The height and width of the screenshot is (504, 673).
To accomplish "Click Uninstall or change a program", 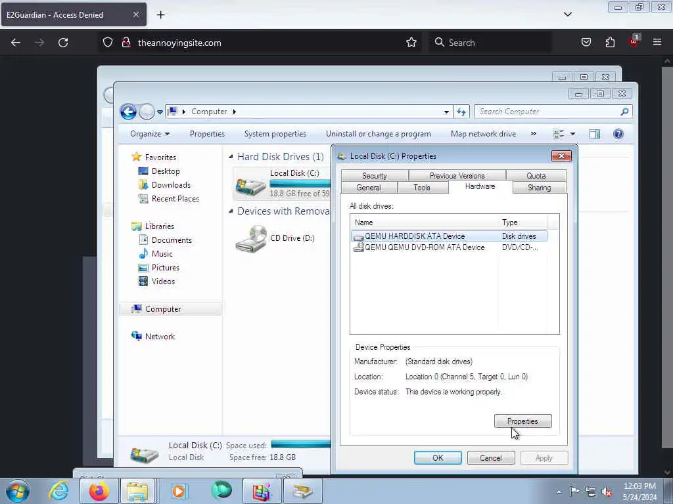I will point(378,134).
